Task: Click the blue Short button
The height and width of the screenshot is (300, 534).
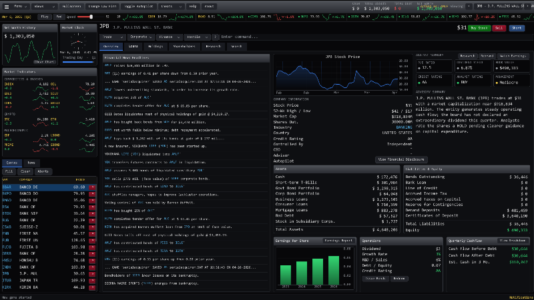Action: coord(517,28)
